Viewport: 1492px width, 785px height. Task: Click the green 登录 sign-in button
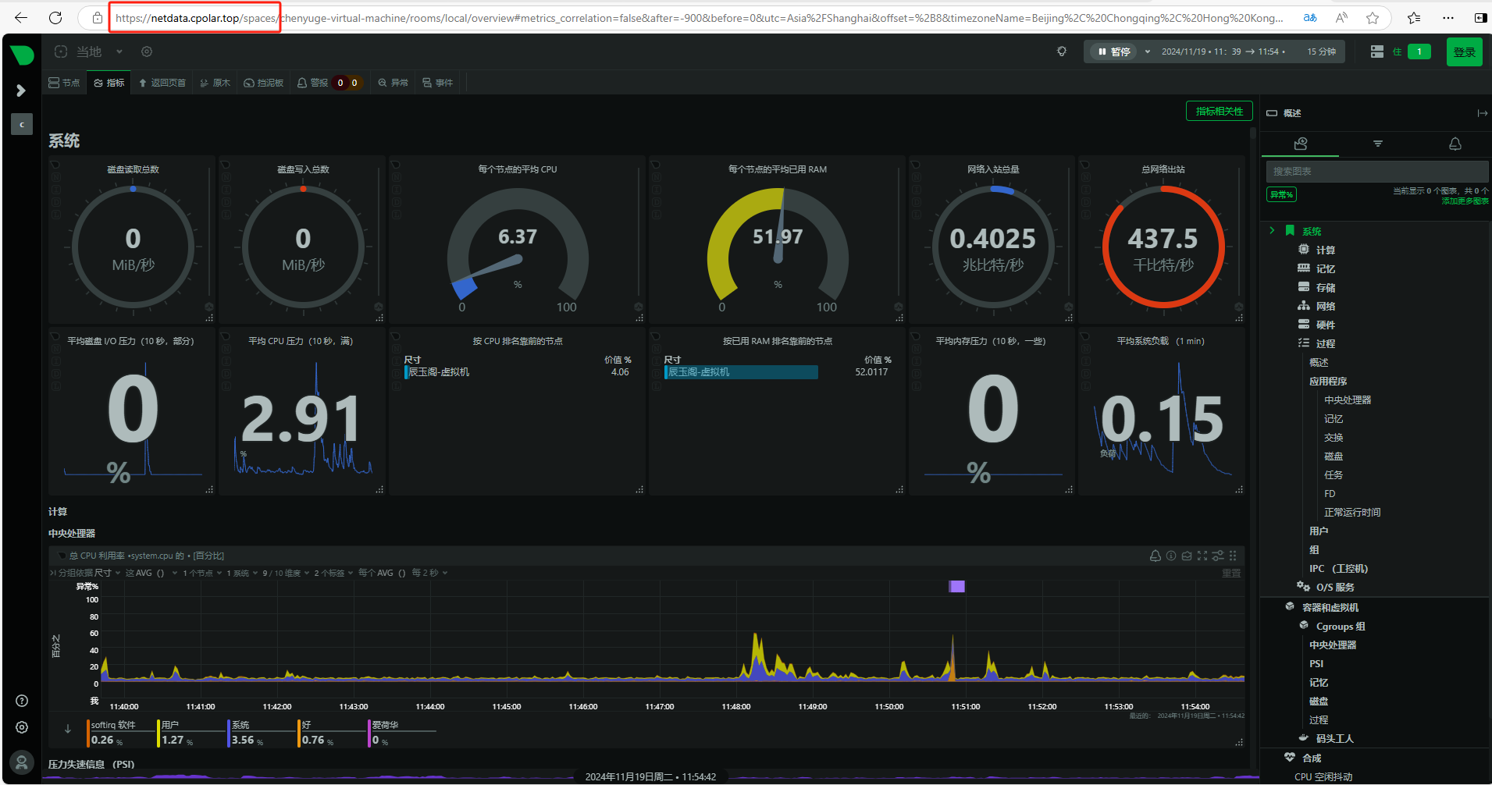[x=1464, y=52]
